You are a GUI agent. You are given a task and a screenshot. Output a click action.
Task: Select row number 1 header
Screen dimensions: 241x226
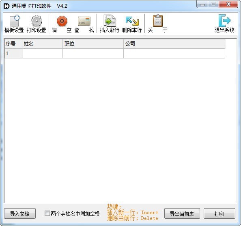point(13,53)
